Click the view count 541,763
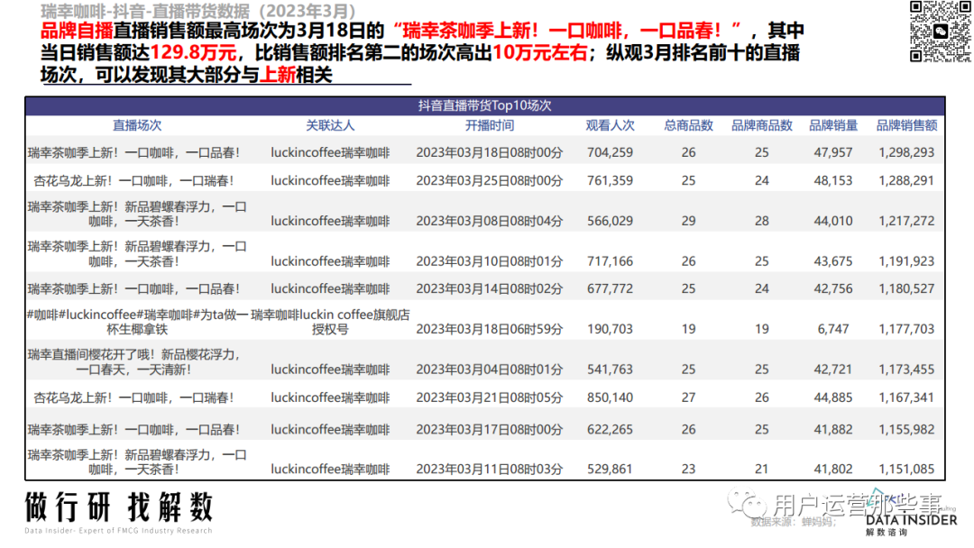This screenshot has width=974, height=548. pos(610,370)
